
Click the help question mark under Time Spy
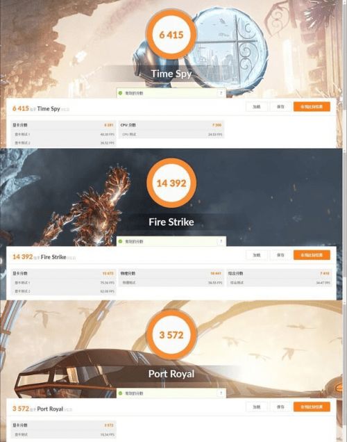(x=221, y=93)
